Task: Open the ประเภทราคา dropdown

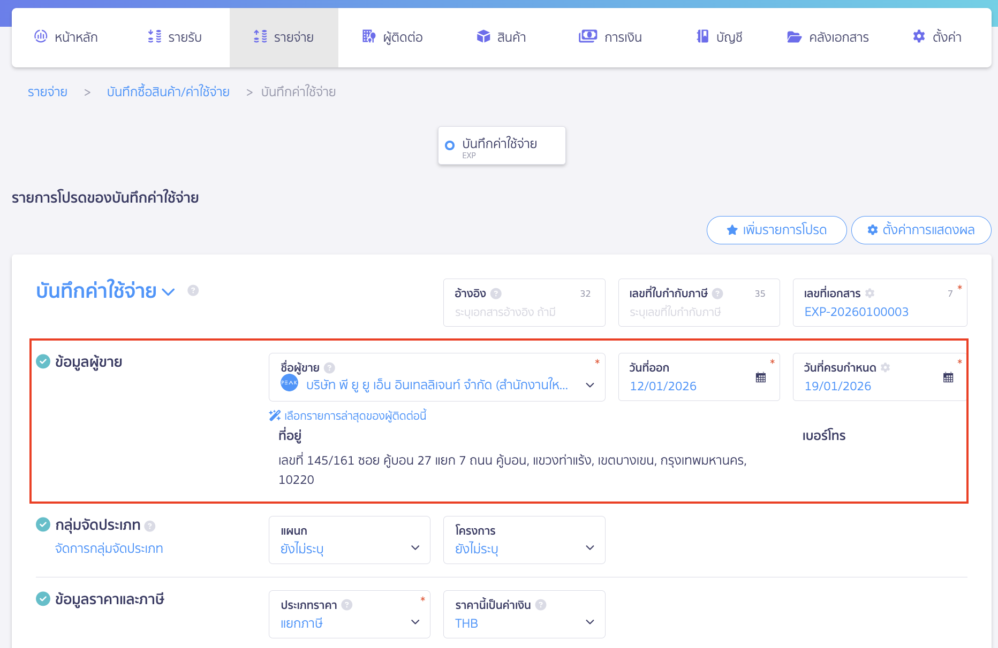Action: (349, 614)
